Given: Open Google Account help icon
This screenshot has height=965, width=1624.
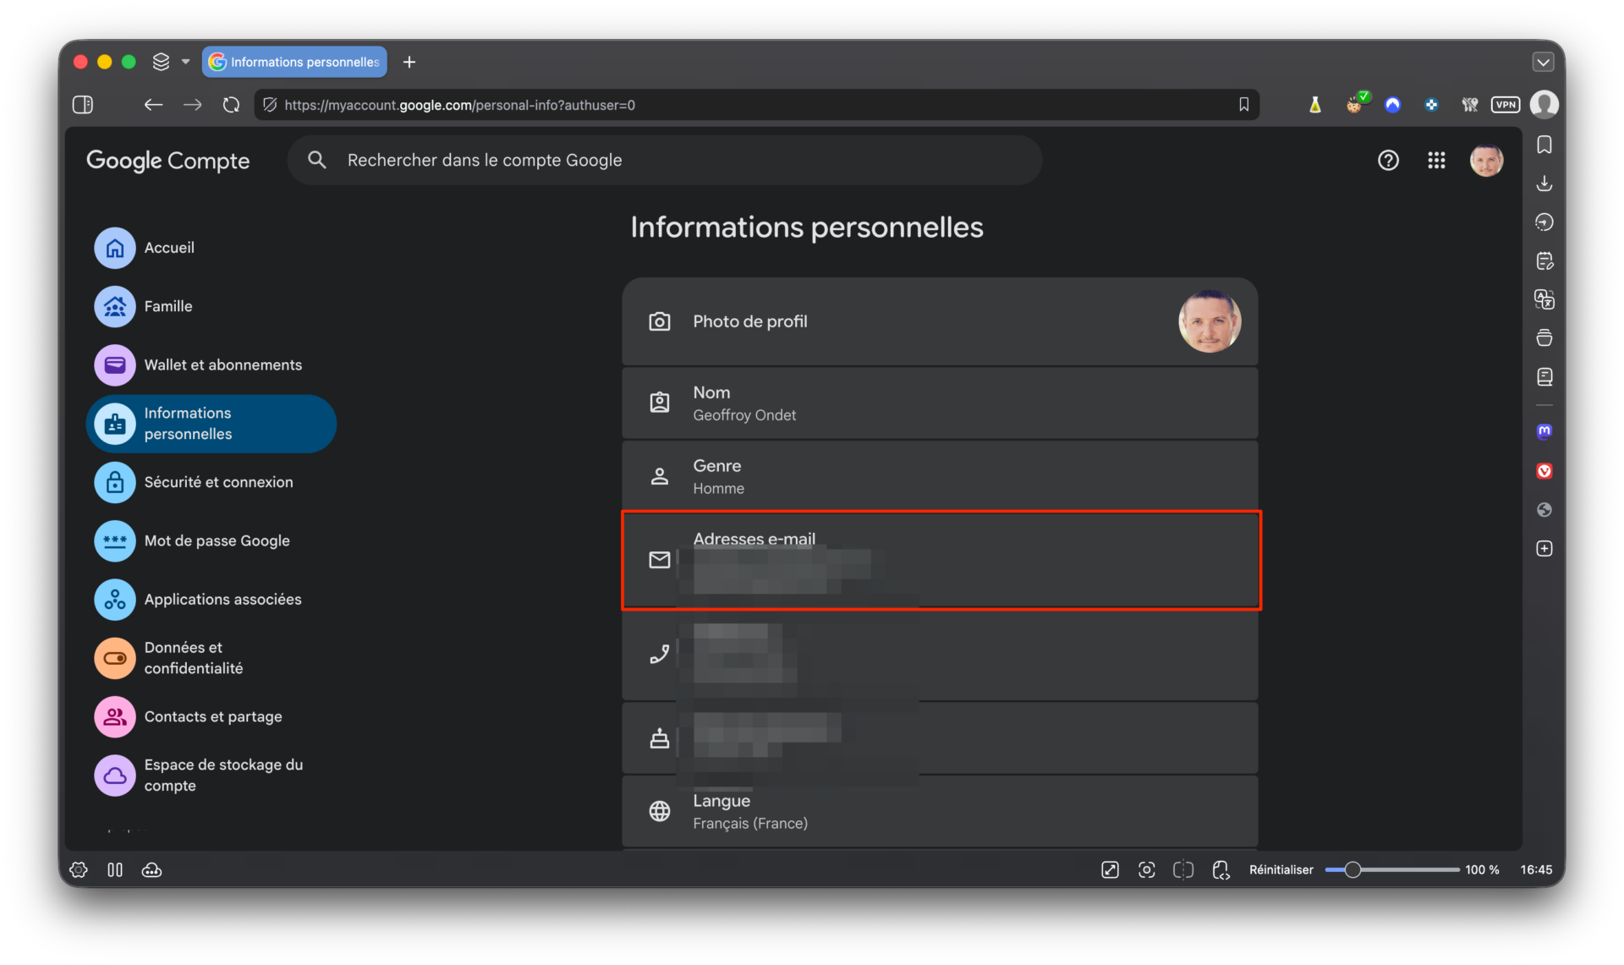Looking at the screenshot, I should pyautogui.click(x=1388, y=161).
